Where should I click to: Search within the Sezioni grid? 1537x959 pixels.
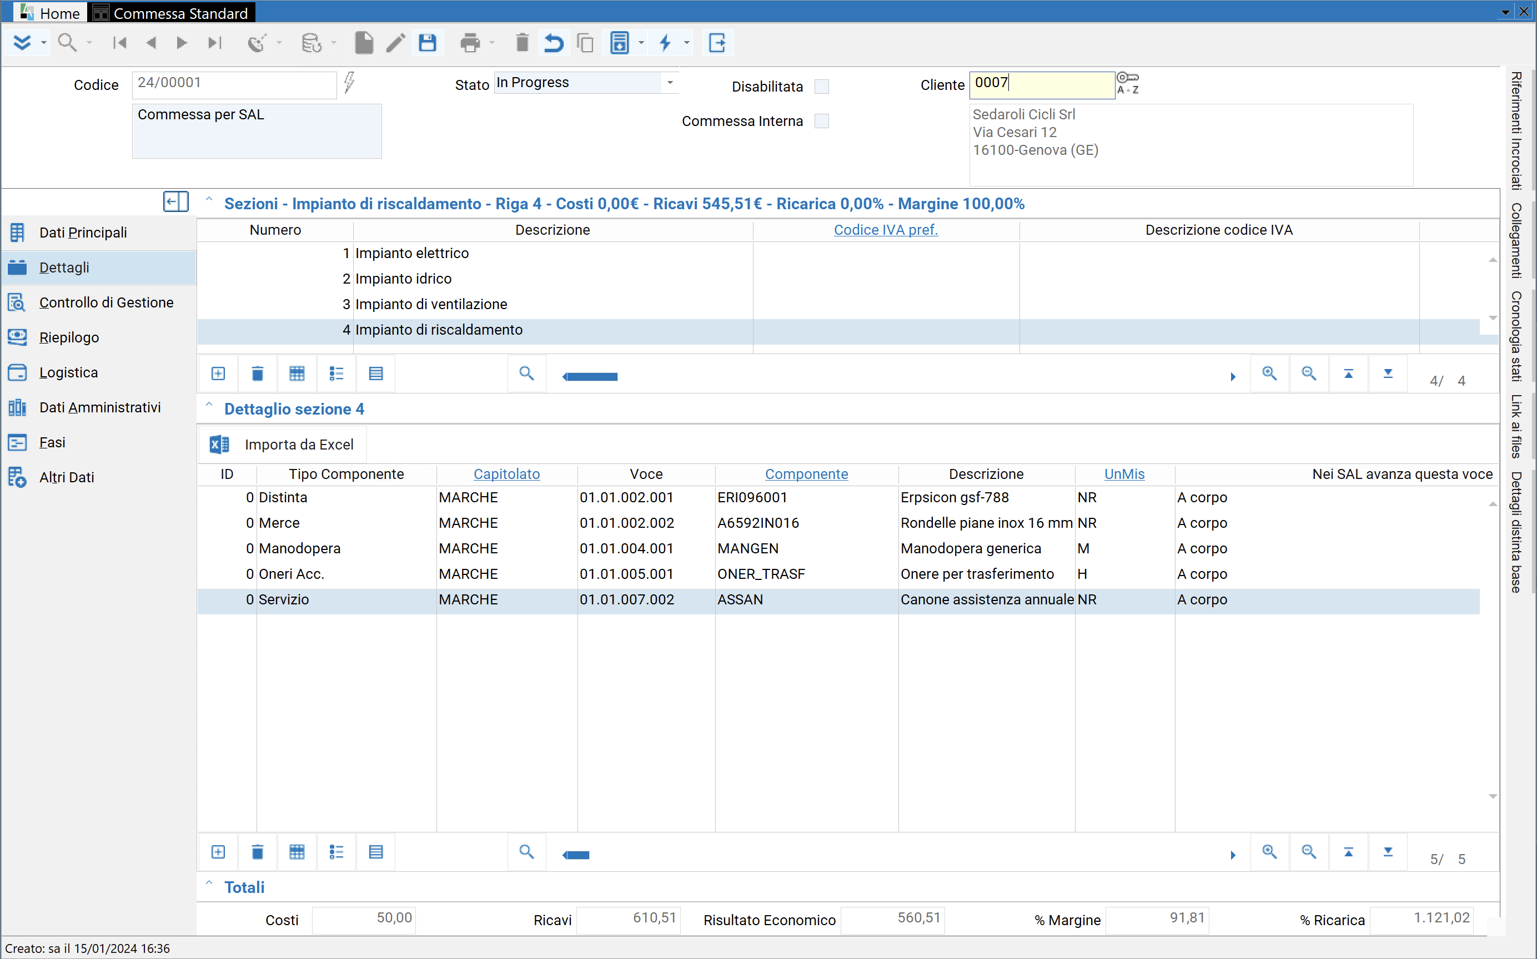click(x=526, y=373)
